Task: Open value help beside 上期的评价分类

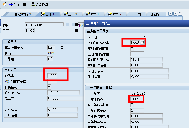Action: [x=142, y=43]
